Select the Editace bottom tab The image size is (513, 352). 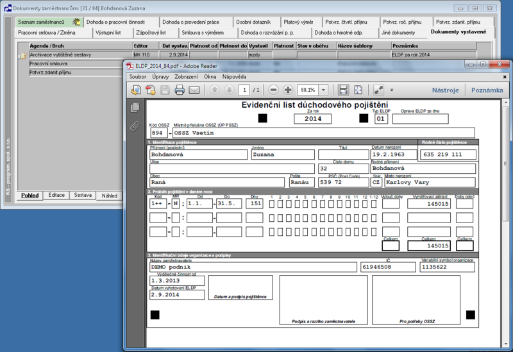pyautogui.click(x=56, y=195)
